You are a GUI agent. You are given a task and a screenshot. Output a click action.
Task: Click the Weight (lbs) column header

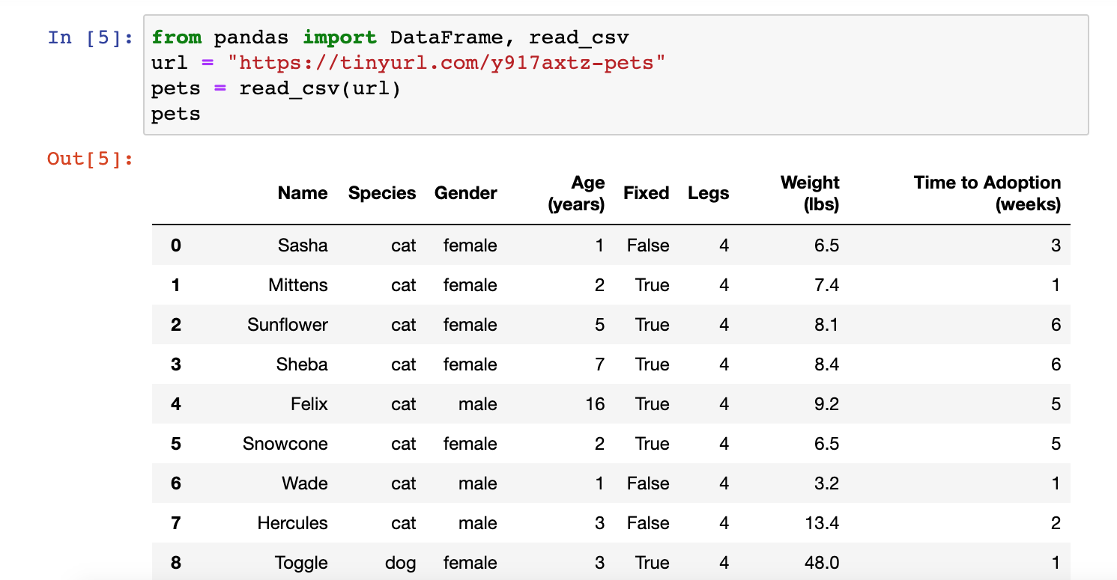810,194
